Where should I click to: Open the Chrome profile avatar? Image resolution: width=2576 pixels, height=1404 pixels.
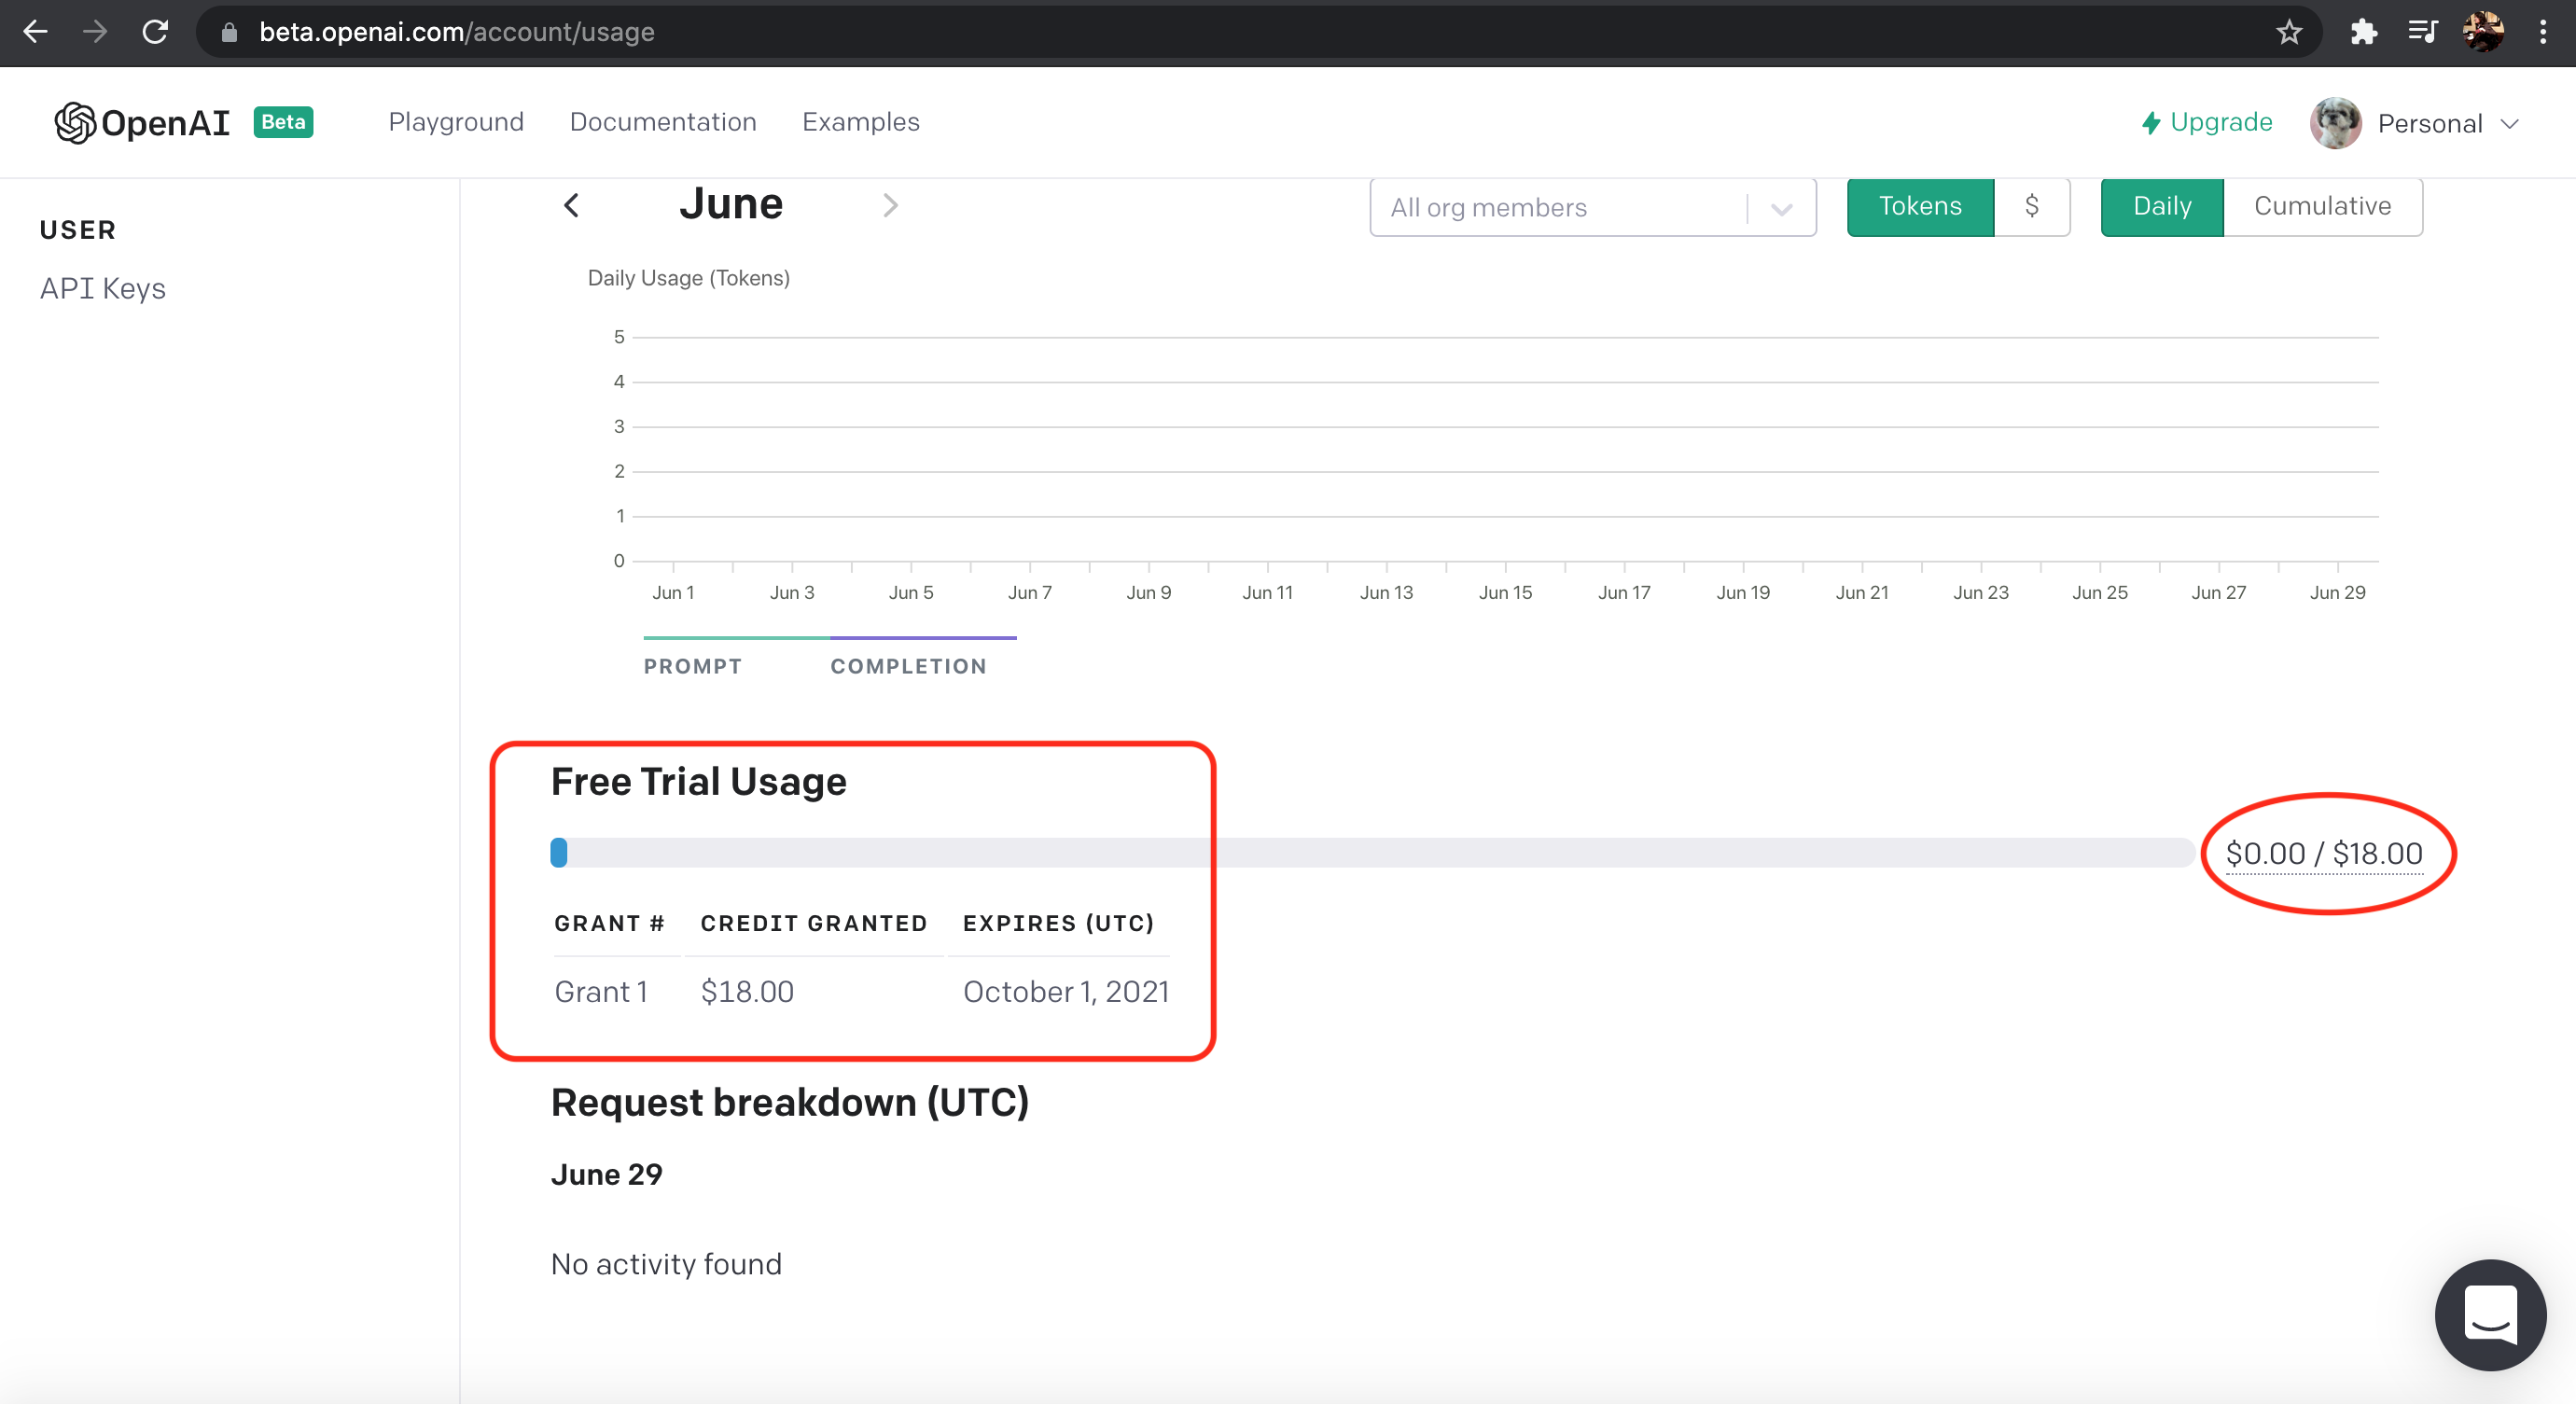(2483, 32)
